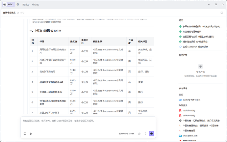Click the bilibili icon in references
The width and height of the screenshot is (227, 142).
(180, 136)
